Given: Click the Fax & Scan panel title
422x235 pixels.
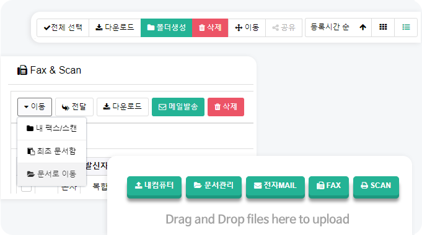Looking at the screenshot, I should pyautogui.click(x=55, y=70).
